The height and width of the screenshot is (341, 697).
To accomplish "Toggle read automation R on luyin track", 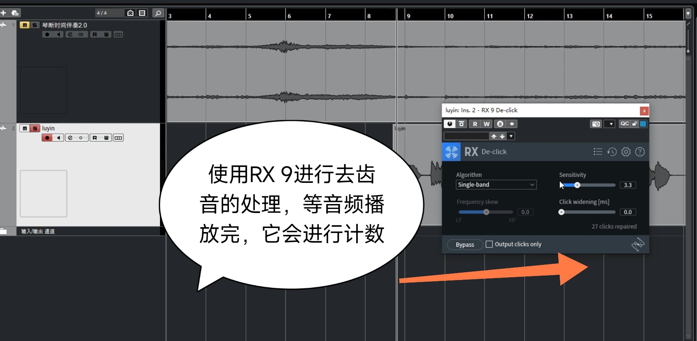I will tap(95, 138).
